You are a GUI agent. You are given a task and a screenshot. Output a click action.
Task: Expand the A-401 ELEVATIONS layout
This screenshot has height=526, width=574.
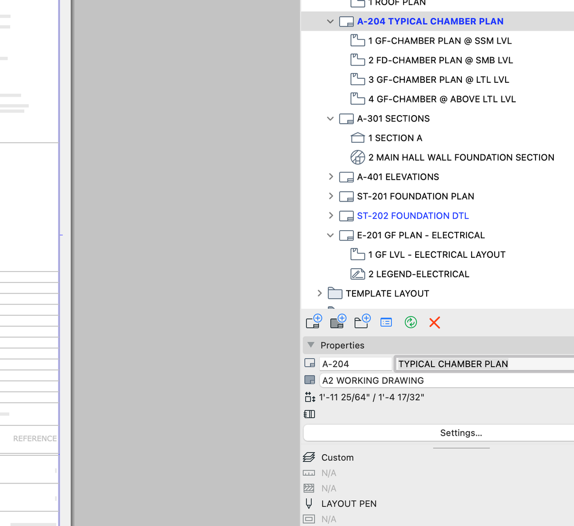pyautogui.click(x=331, y=177)
